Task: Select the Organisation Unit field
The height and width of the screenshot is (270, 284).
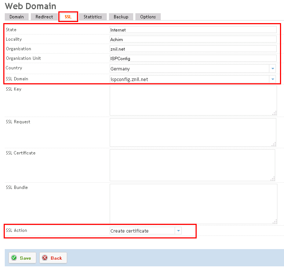Action: 193,58
